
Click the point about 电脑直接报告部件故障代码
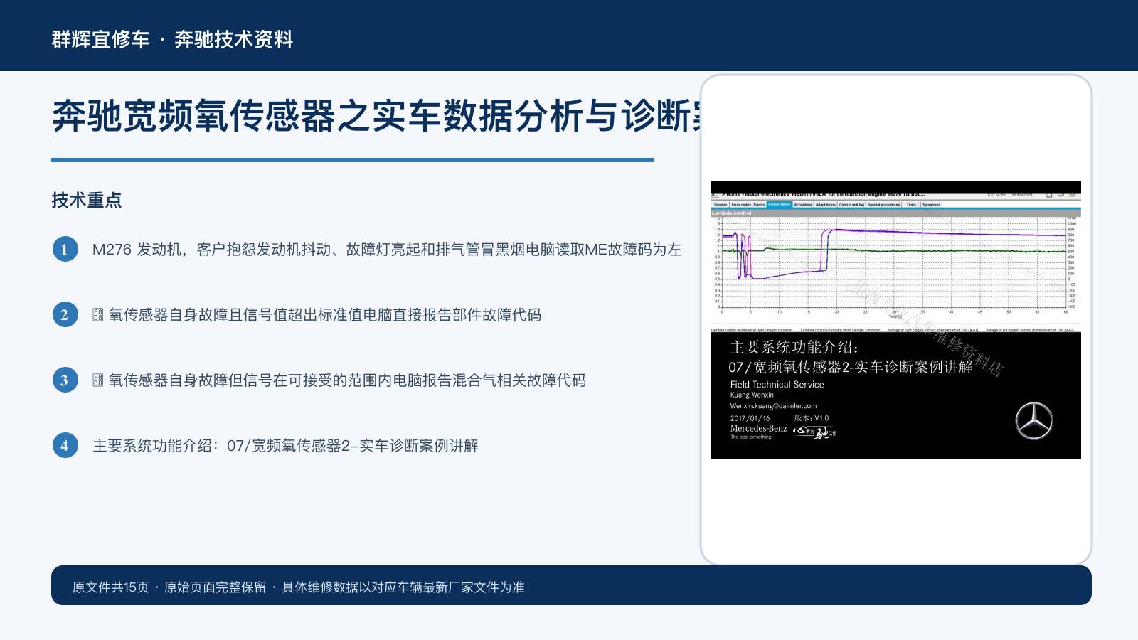[x=317, y=315]
